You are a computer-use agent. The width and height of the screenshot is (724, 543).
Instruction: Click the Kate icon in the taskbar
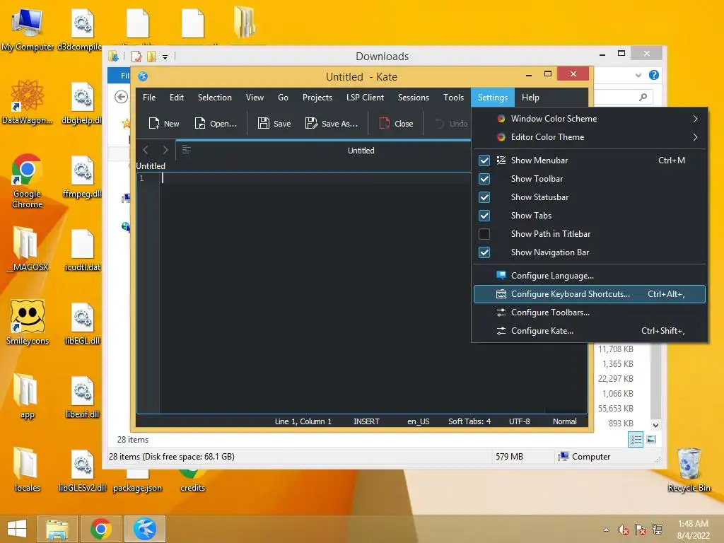tap(145, 529)
